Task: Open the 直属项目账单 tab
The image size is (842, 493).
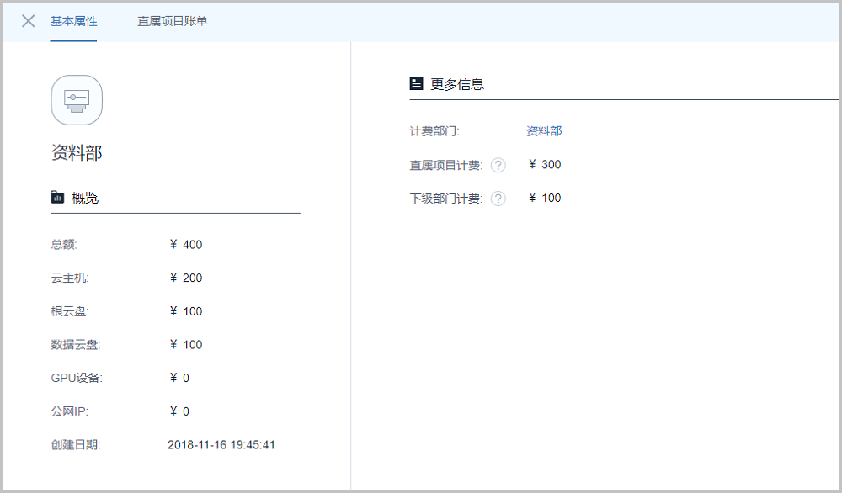Action: tap(173, 21)
